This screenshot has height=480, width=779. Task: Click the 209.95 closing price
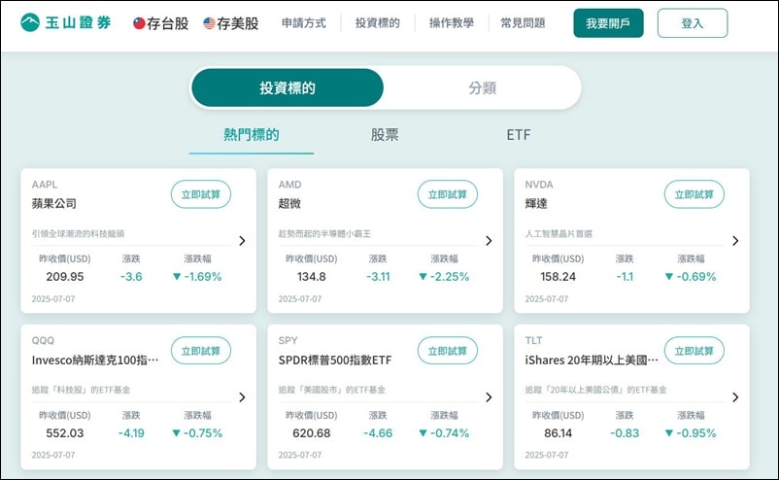65,277
